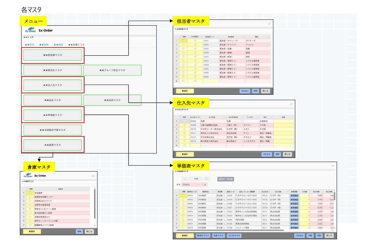376x242 pixels.
Task: Tick the 削除 checkbox for 本社倉庫 row
Action: (x=30, y=193)
